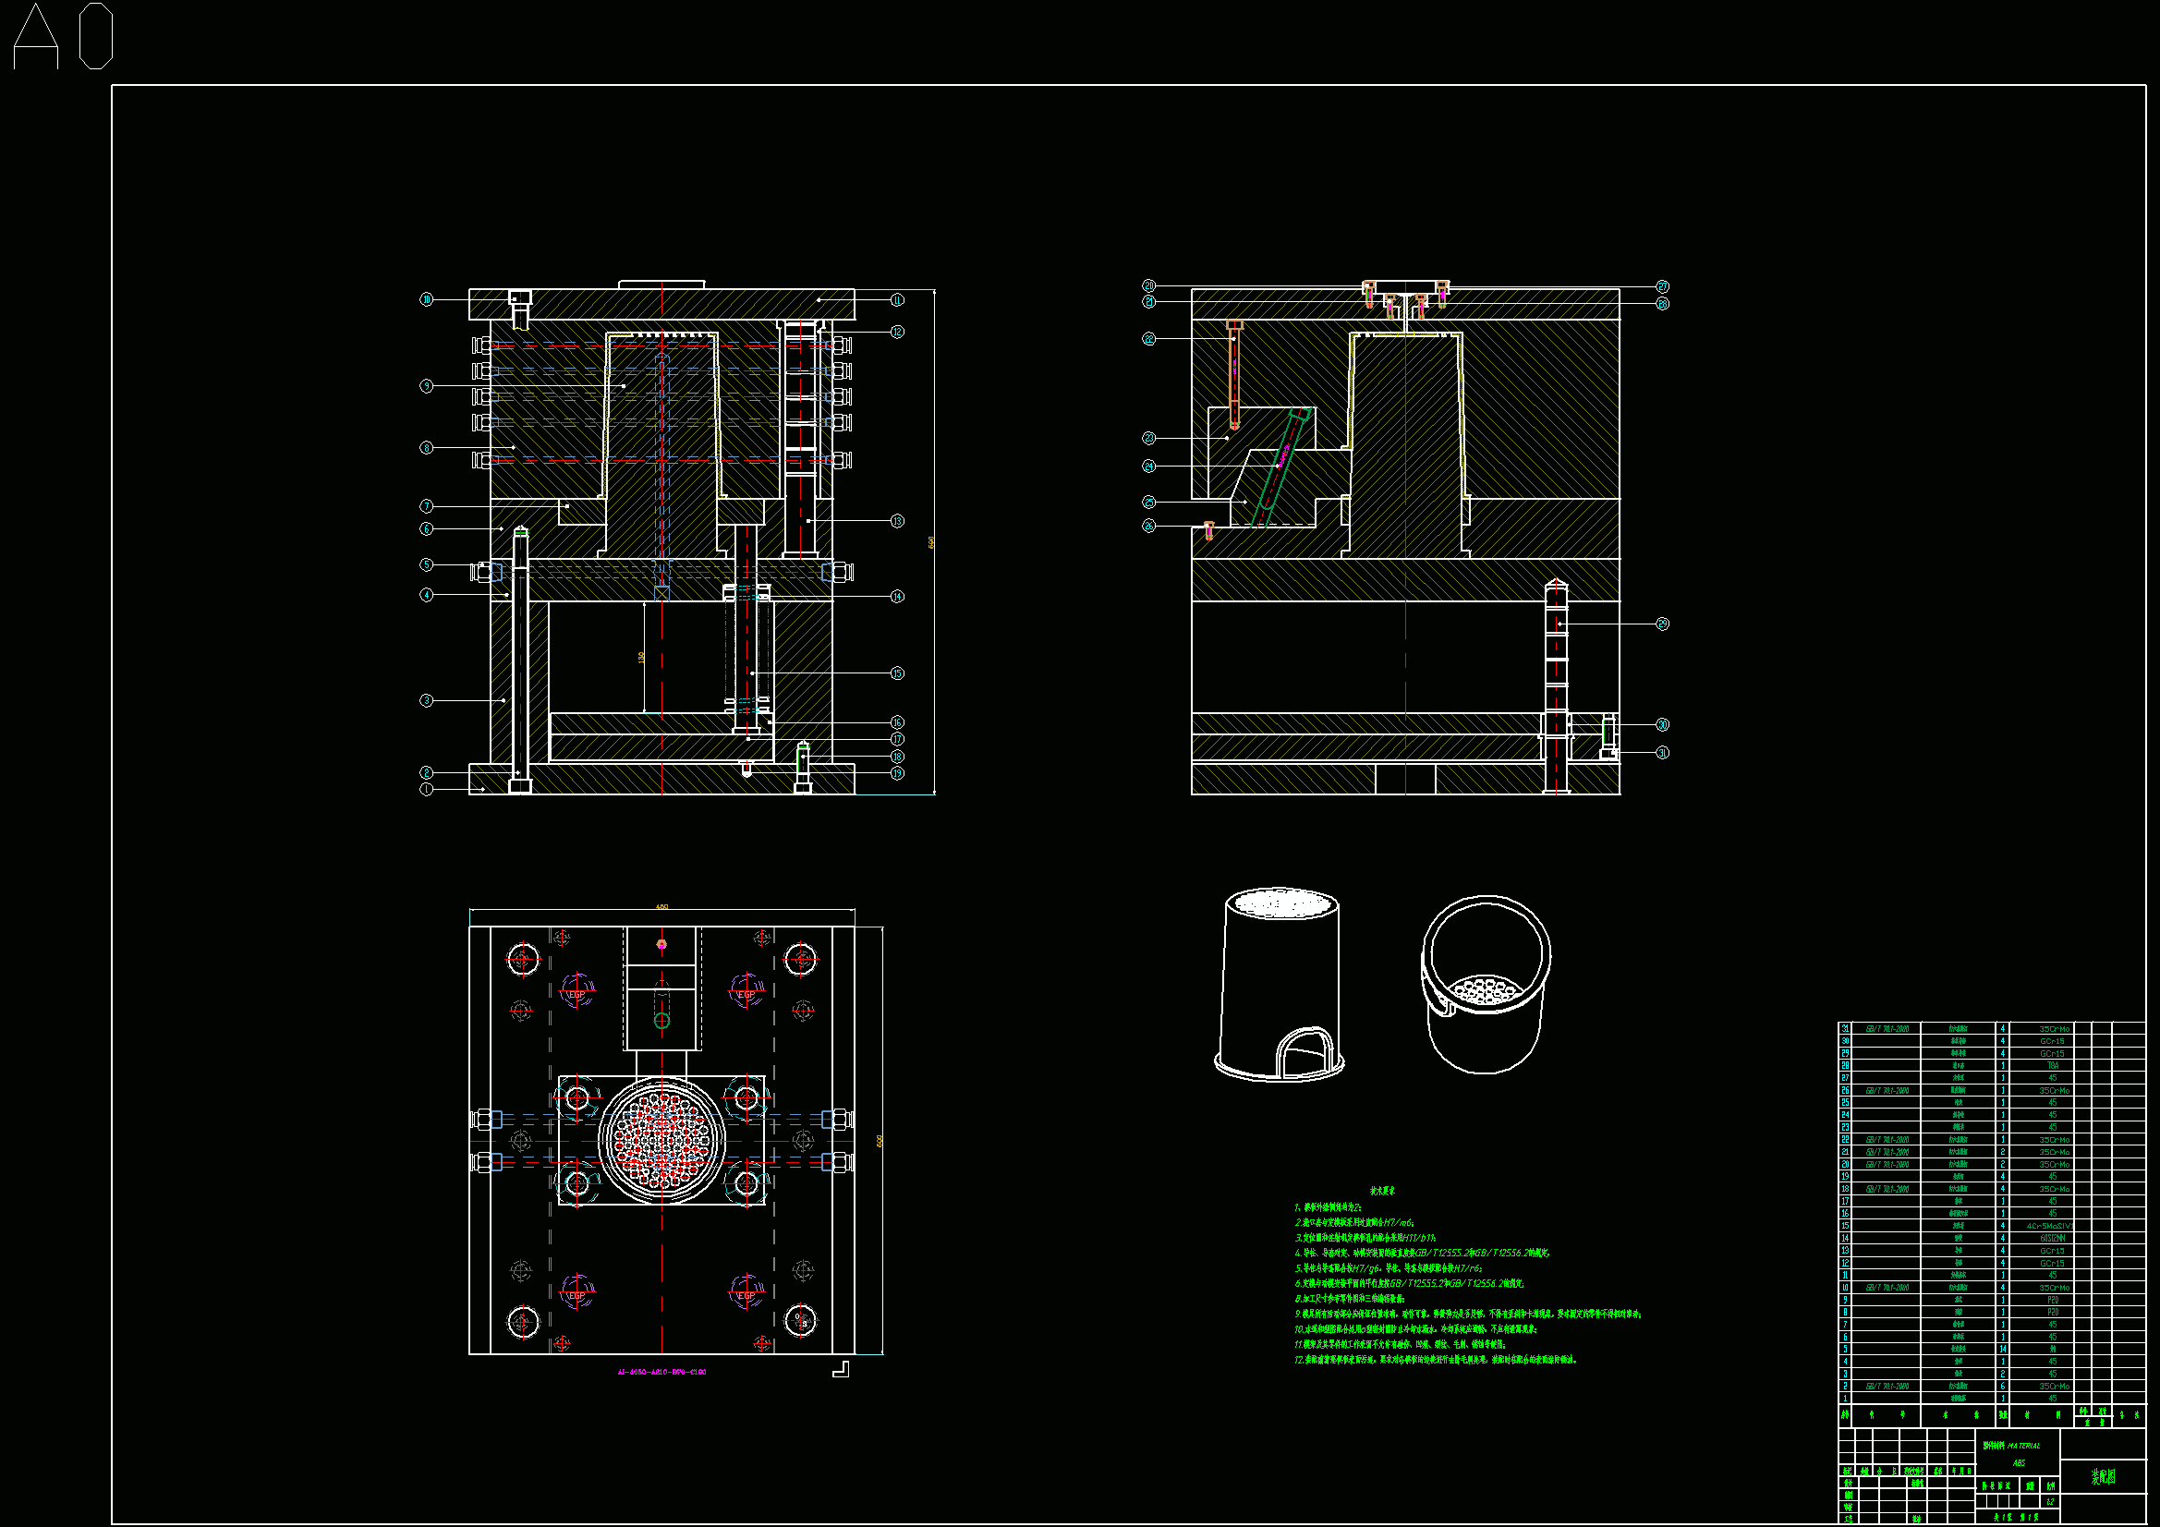Image resolution: width=2160 pixels, height=1527 pixels.
Task: Select the upright bucket 3D model
Action: tap(1280, 984)
